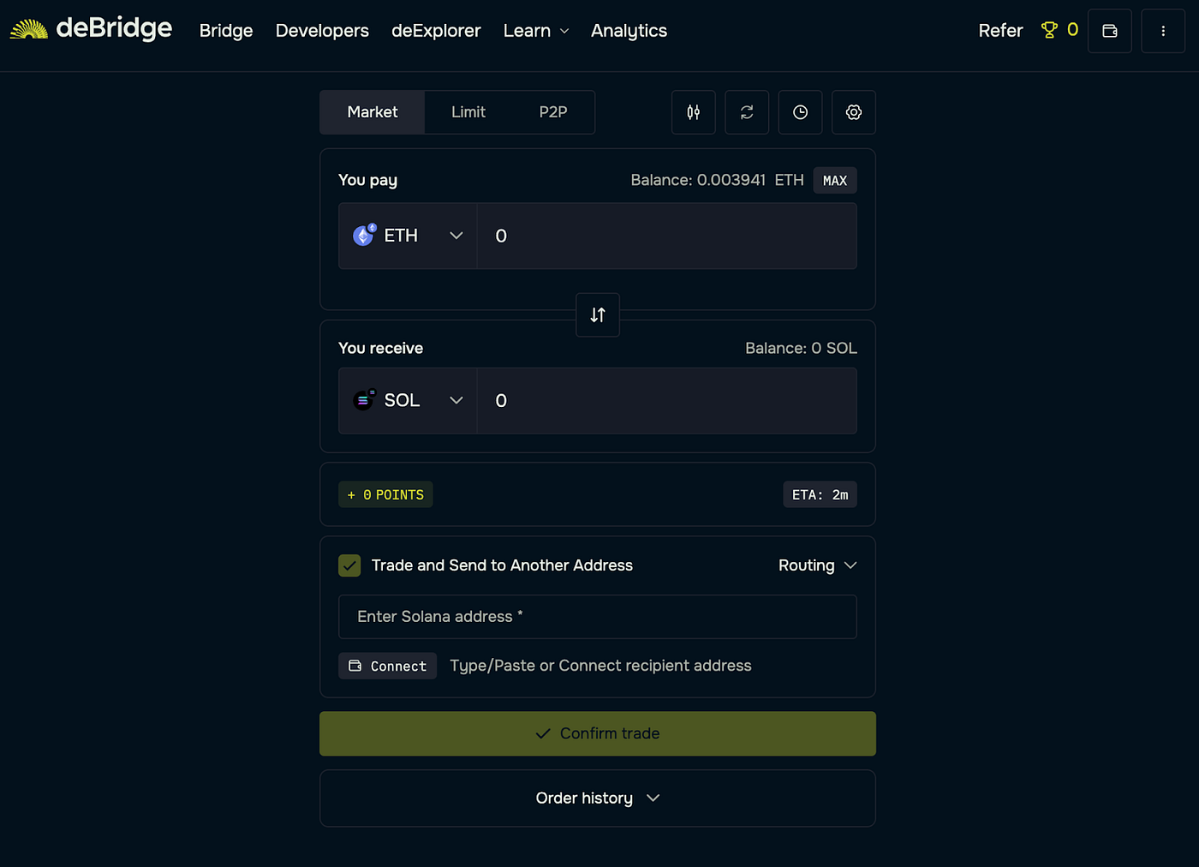The width and height of the screenshot is (1199, 867).
Task: Switch to the P2P tab
Action: click(552, 111)
